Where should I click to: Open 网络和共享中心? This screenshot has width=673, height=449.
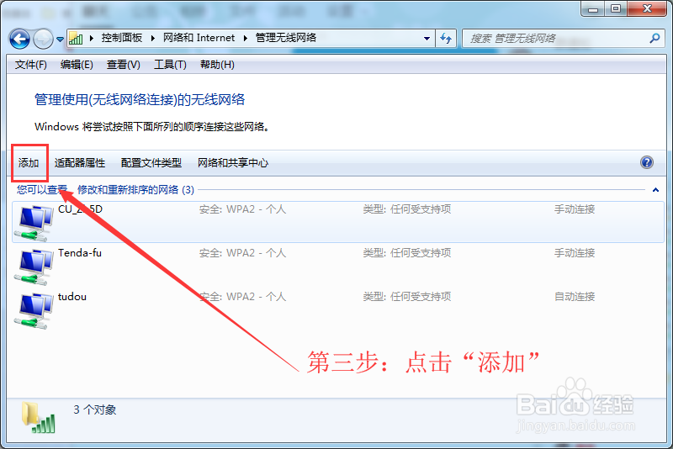(x=233, y=163)
